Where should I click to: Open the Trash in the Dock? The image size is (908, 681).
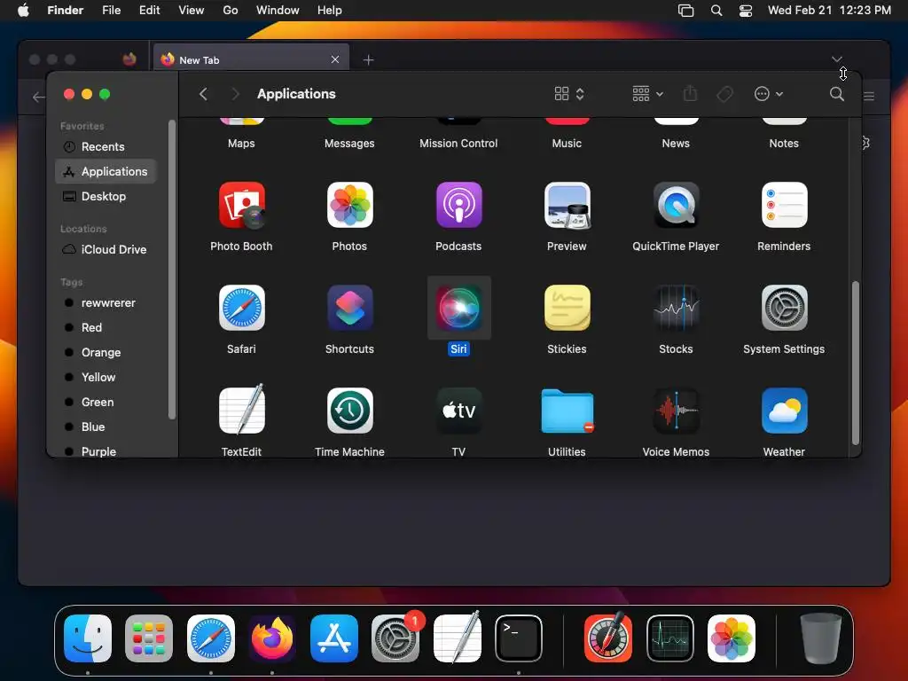820,638
